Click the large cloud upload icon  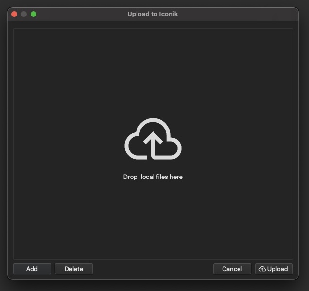(153, 139)
